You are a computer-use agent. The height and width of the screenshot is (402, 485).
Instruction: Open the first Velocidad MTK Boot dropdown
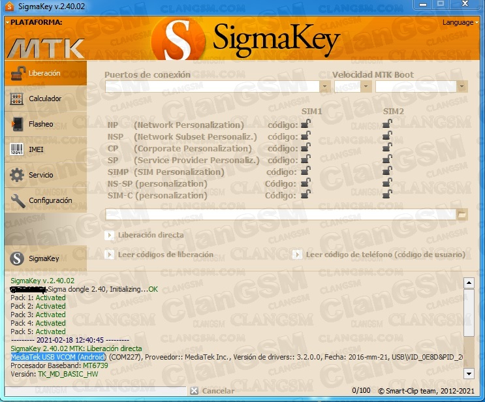click(x=366, y=86)
